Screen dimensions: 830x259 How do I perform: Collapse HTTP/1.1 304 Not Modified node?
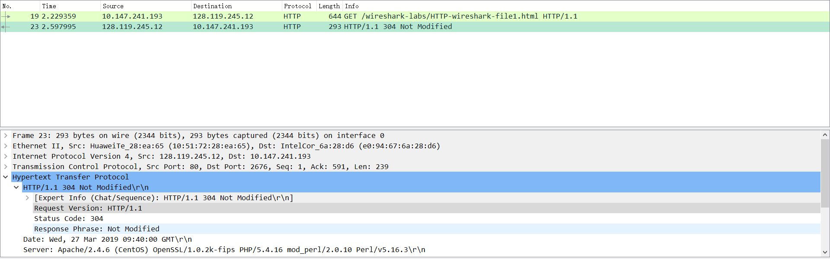[x=16, y=187]
